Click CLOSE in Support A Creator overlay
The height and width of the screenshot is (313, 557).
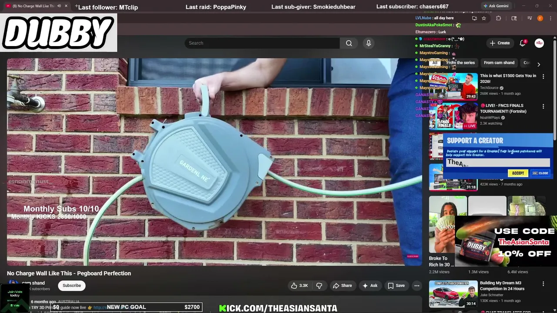tap(540, 173)
